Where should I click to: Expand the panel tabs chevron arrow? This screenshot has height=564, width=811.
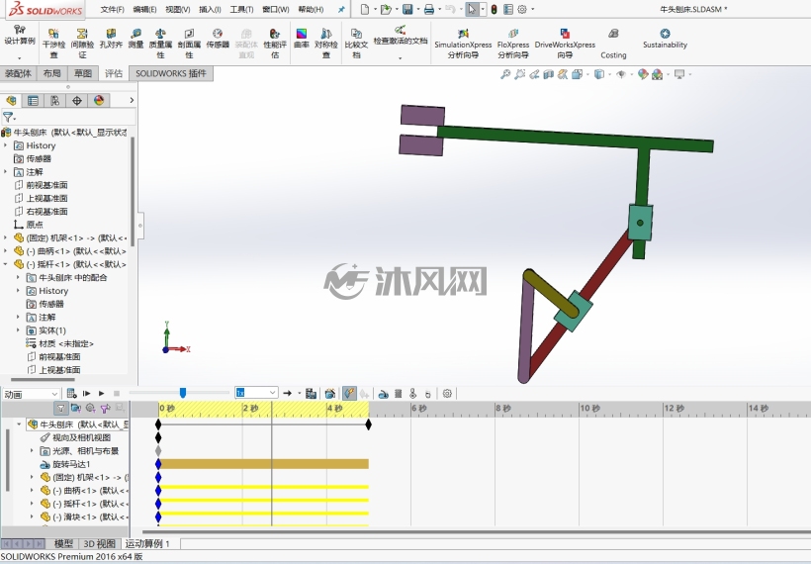pos(132,100)
